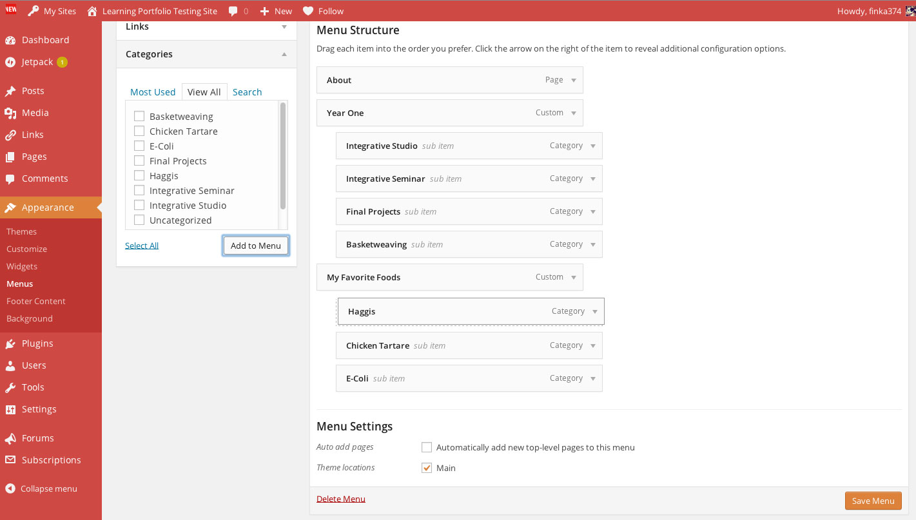Uncheck the Main theme location checkbox
Screen dimensions: 916x520
pos(426,468)
